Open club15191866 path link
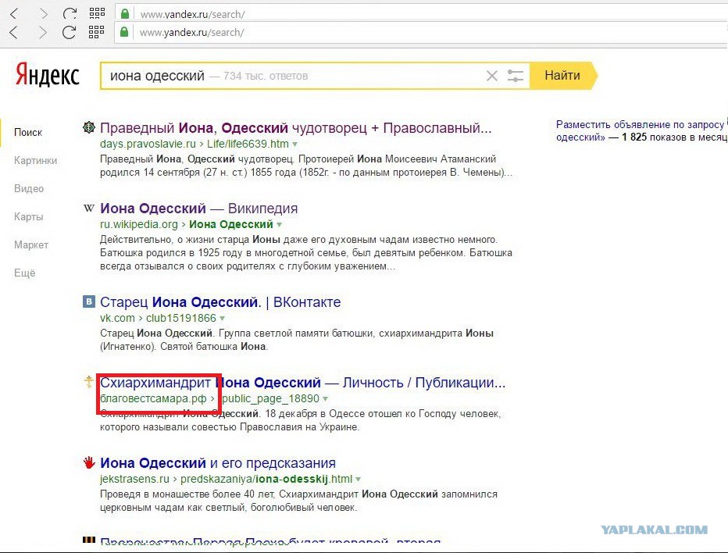The image size is (728, 553). coord(181,318)
